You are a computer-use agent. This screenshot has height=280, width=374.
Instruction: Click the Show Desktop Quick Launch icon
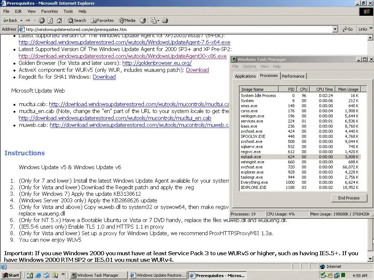(30, 275)
